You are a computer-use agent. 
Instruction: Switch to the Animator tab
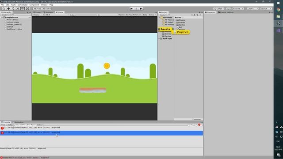(48, 12)
